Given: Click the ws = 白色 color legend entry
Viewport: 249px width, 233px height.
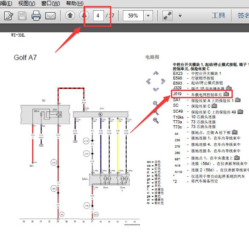Looking at the screenshot, I should tap(154, 162).
